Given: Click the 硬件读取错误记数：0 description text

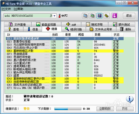Looking at the screenshot, I should point(38,96).
